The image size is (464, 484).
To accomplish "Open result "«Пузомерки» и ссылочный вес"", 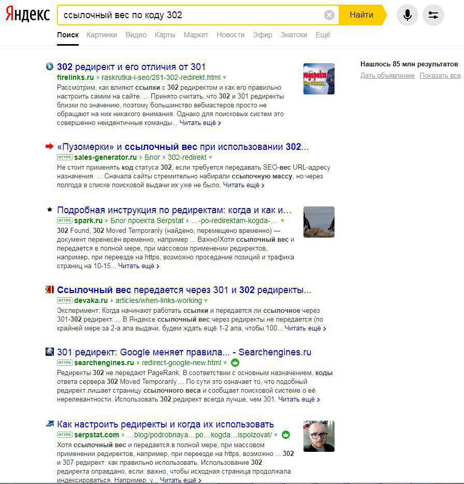I will [x=183, y=147].
